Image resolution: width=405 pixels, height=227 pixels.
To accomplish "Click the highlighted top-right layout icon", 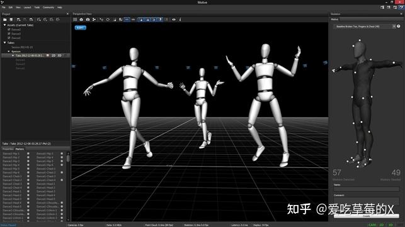I will [401, 8].
